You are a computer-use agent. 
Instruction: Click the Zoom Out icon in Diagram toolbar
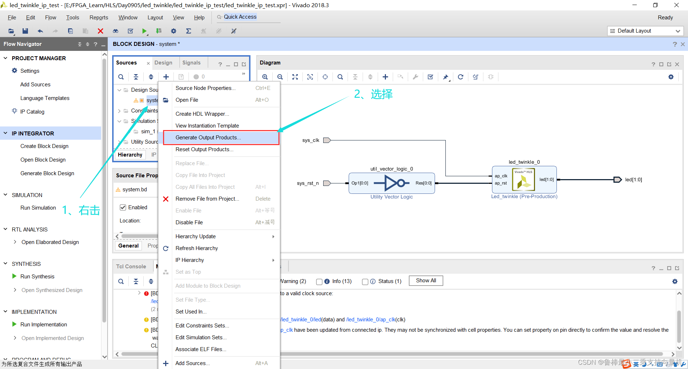pyautogui.click(x=280, y=77)
